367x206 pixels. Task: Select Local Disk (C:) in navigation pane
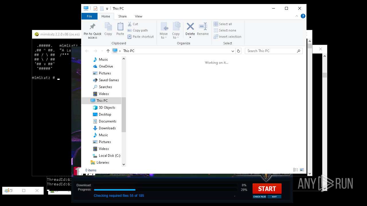pyautogui.click(x=106, y=156)
